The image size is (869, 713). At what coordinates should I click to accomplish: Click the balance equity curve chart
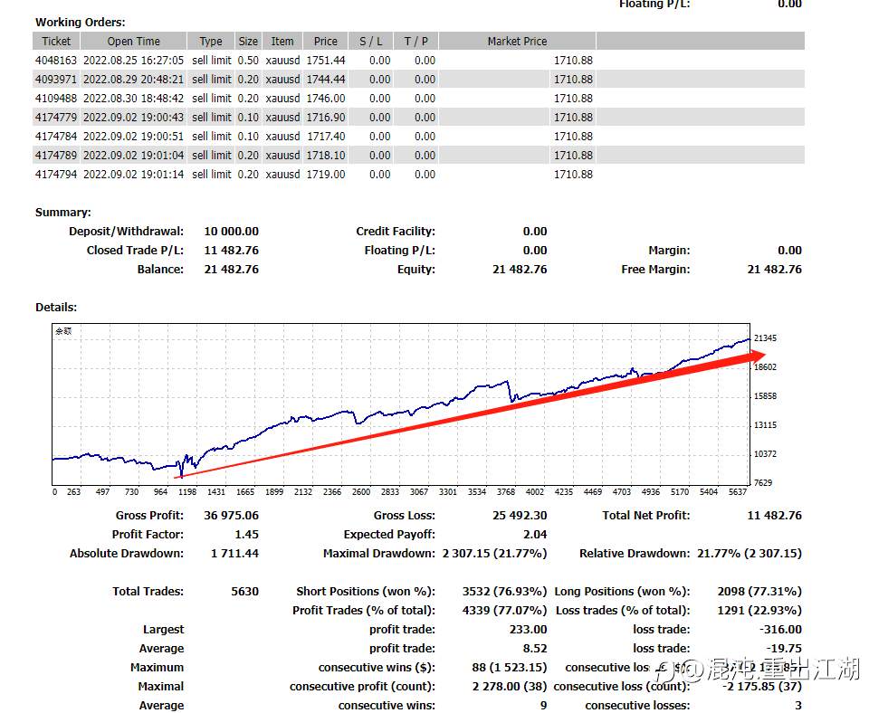click(x=401, y=404)
